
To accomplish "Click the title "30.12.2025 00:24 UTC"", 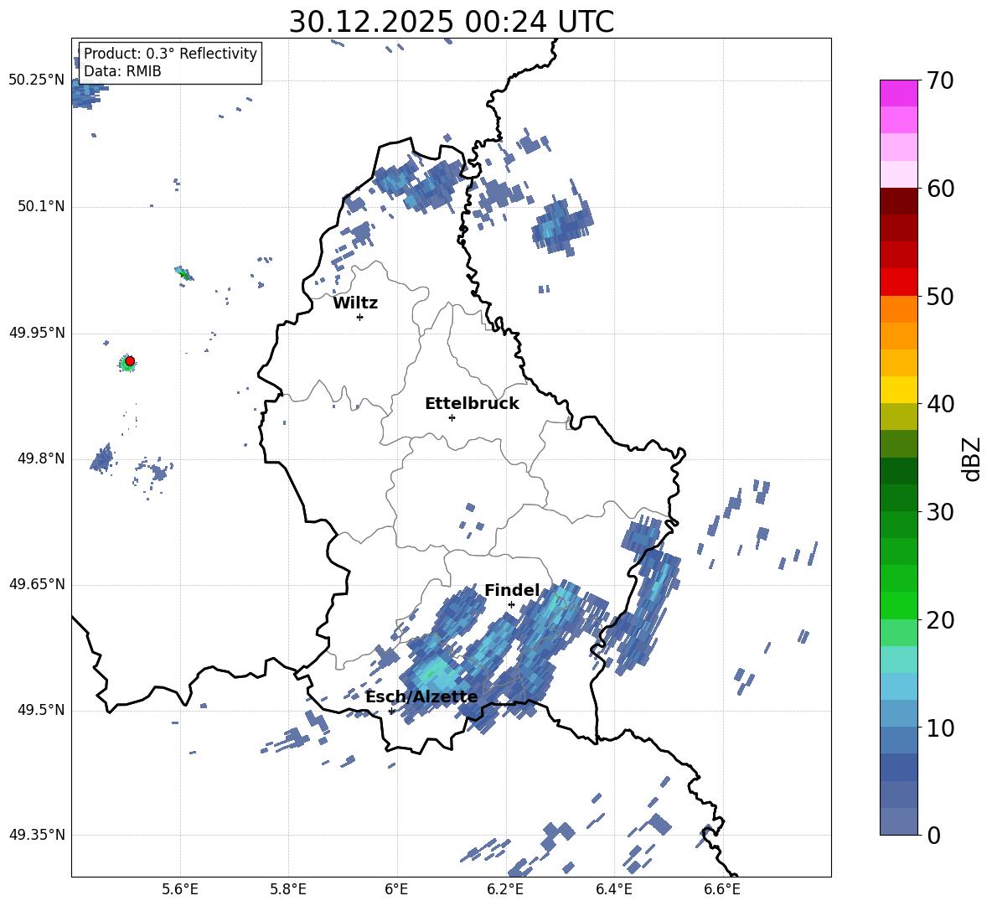I will coord(451,22).
